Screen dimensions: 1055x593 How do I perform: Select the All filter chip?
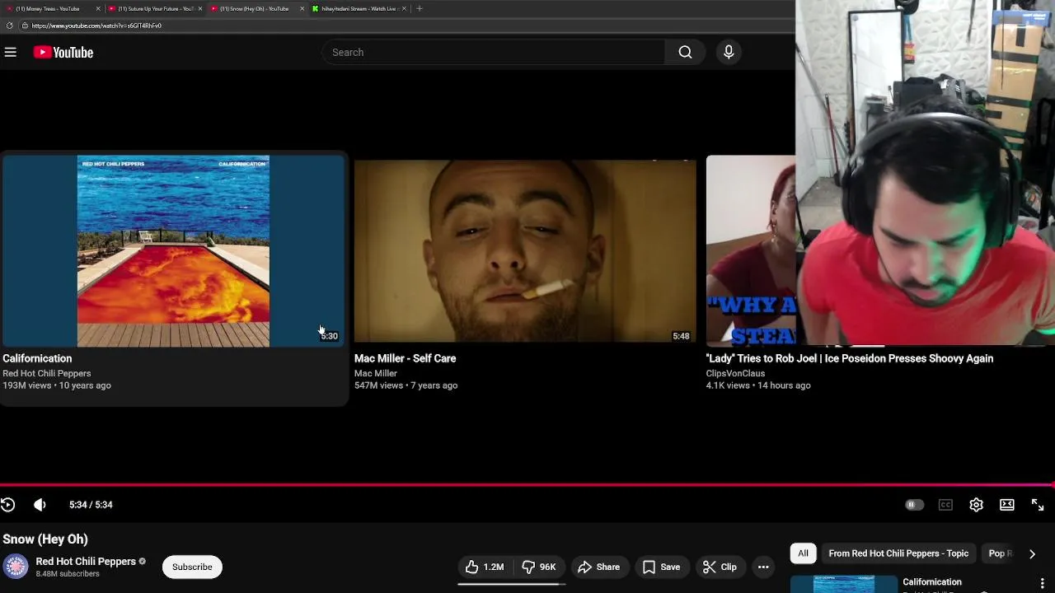[803, 553]
